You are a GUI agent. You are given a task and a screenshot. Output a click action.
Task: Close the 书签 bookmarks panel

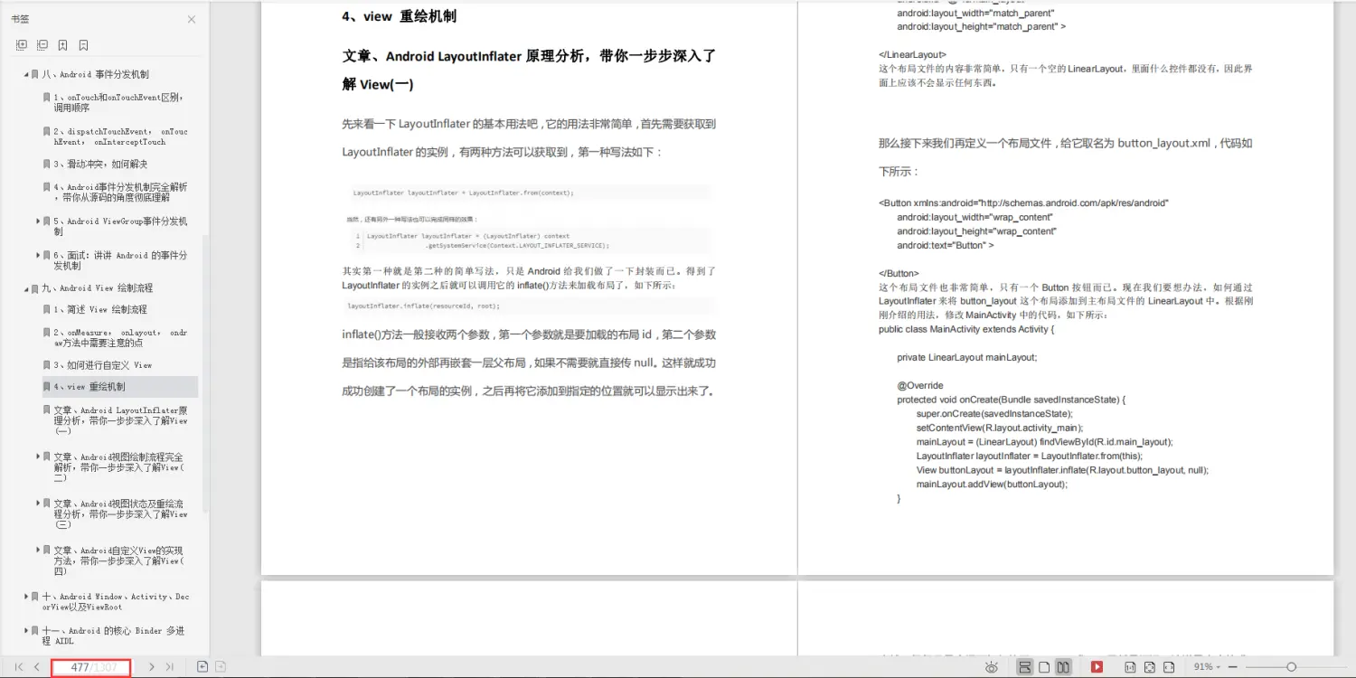191,19
